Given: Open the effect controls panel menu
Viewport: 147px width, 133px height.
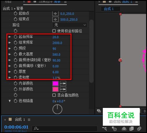Looking at the screenshot, I should 65,2.
